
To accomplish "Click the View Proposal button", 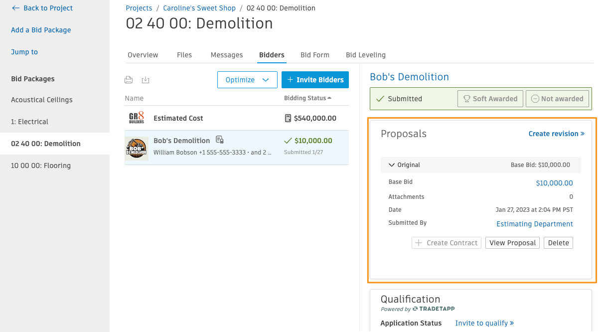I will pyautogui.click(x=512, y=243).
